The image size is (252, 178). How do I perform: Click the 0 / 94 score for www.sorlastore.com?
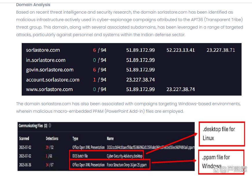pos(100,89)
